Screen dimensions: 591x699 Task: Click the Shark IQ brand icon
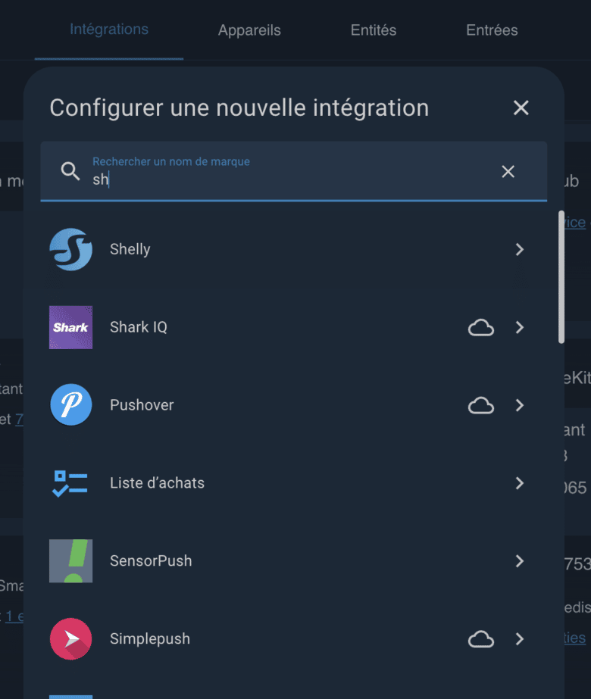[x=70, y=327]
